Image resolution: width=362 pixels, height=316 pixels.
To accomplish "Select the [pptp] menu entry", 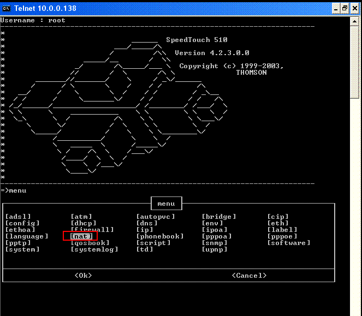I will tap(18, 243).
